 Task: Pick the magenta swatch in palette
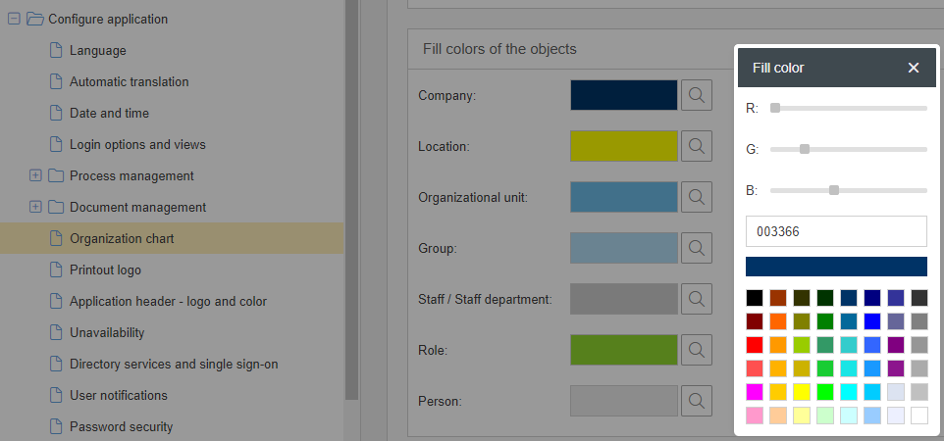coord(754,392)
